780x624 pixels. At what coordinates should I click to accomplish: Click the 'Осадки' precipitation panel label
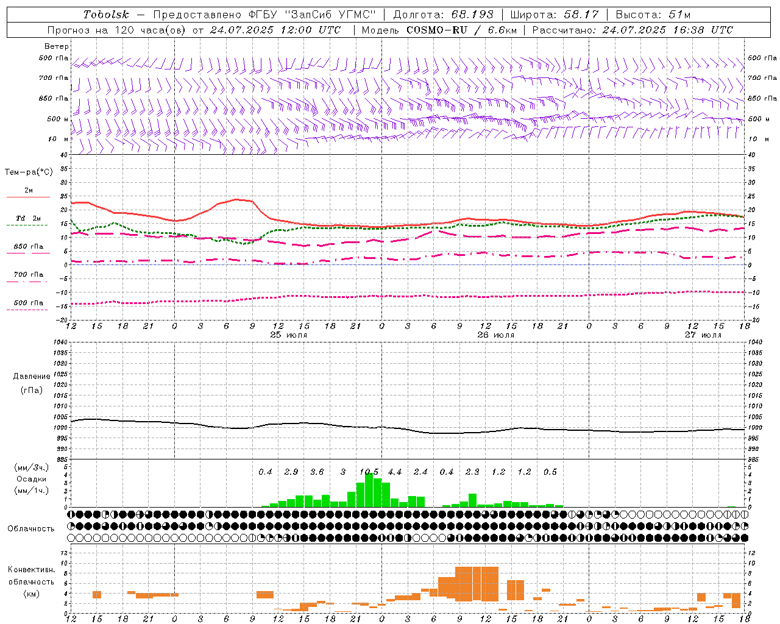tap(32, 479)
